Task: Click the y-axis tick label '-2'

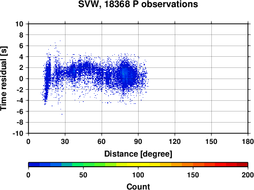Action: pos(20,90)
